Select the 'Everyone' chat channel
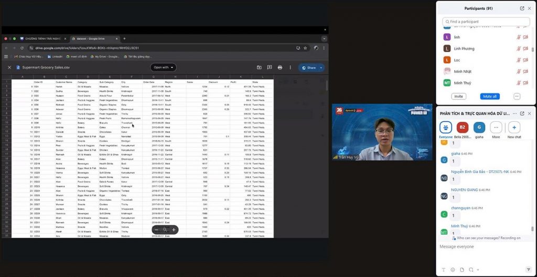537x277 pixels. (x=446, y=130)
